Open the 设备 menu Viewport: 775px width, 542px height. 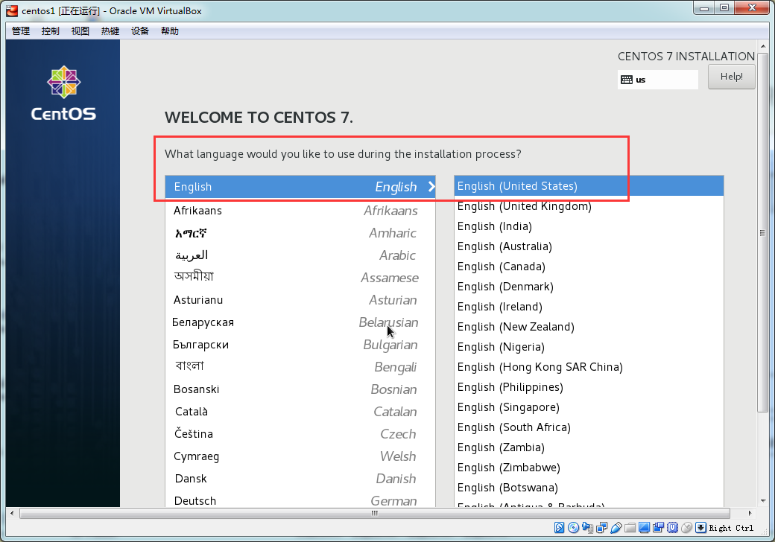(x=140, y=31)
